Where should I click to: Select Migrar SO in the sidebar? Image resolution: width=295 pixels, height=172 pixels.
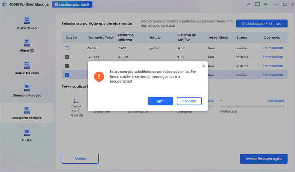coord(27,45)
